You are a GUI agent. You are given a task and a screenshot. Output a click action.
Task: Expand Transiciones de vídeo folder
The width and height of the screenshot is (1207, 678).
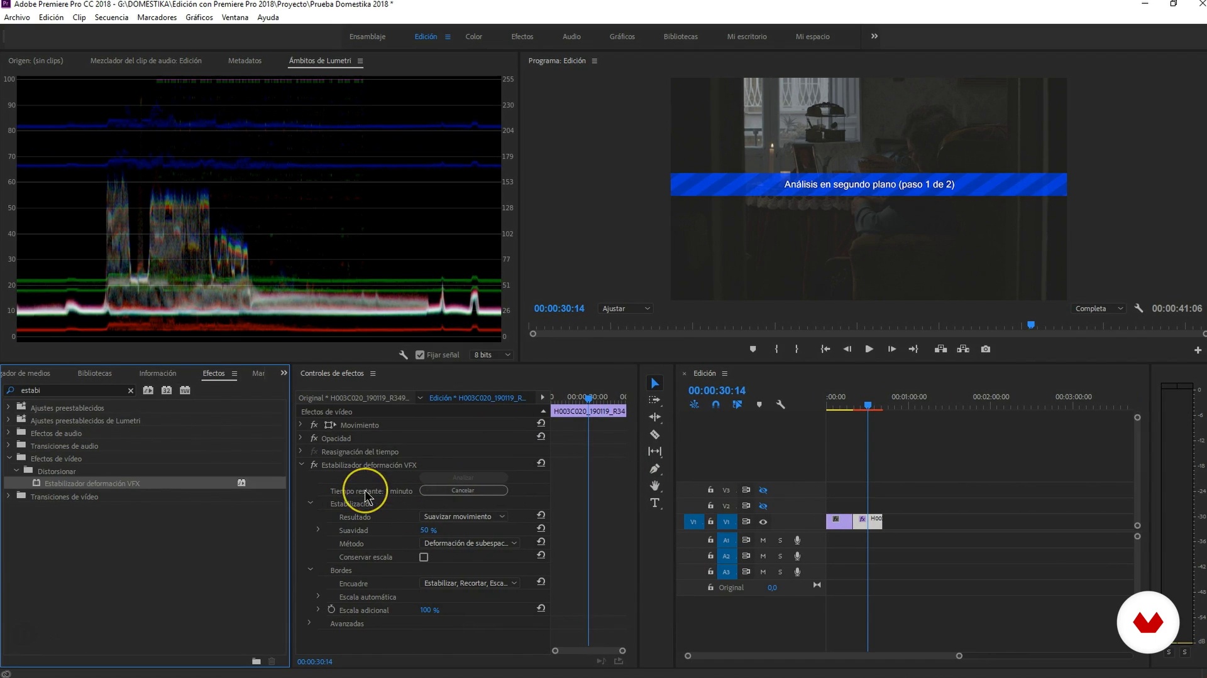pyautogui.click(x=8, y=496)
